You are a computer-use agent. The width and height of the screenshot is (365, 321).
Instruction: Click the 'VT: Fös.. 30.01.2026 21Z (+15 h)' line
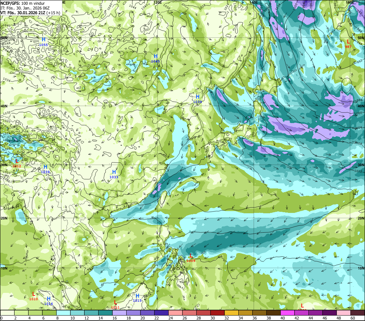pos(30,13)
